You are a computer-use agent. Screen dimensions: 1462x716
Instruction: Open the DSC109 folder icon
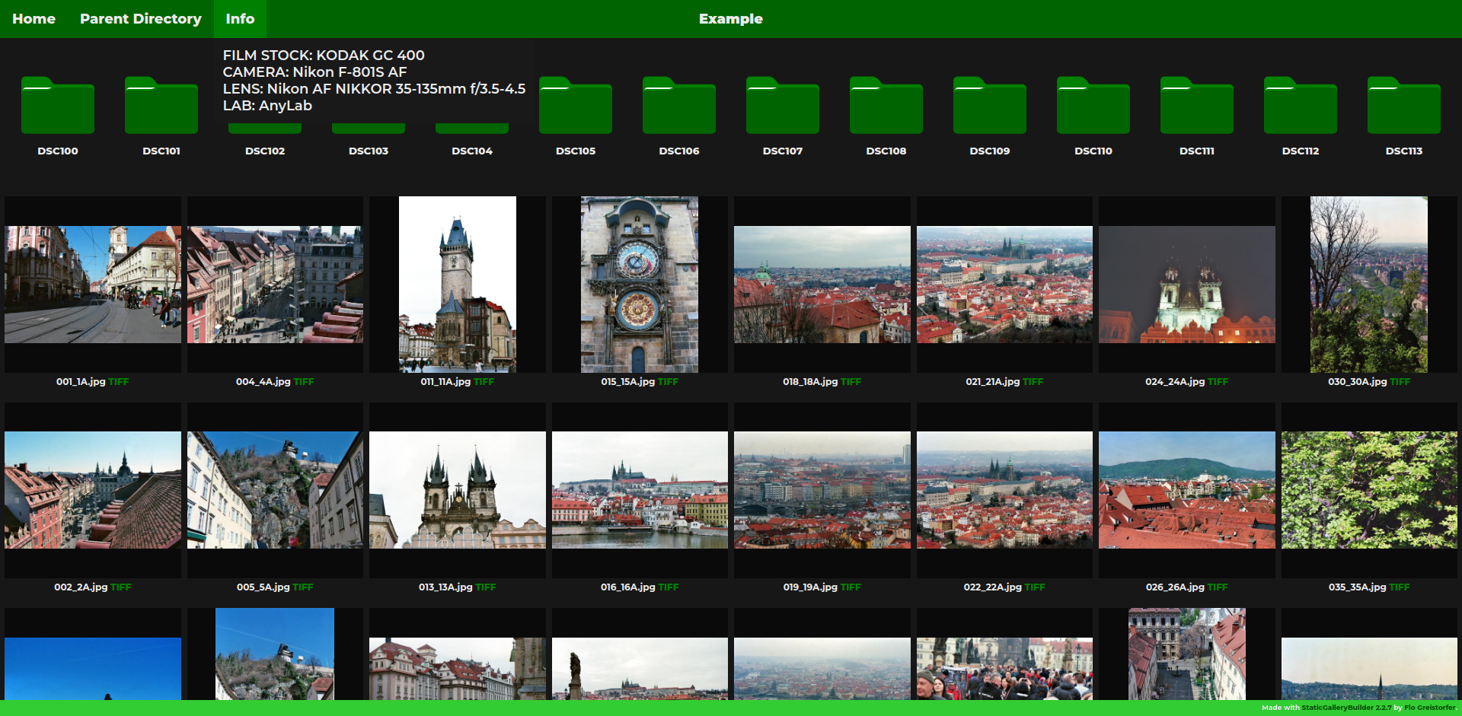click(x=990, y=106)
